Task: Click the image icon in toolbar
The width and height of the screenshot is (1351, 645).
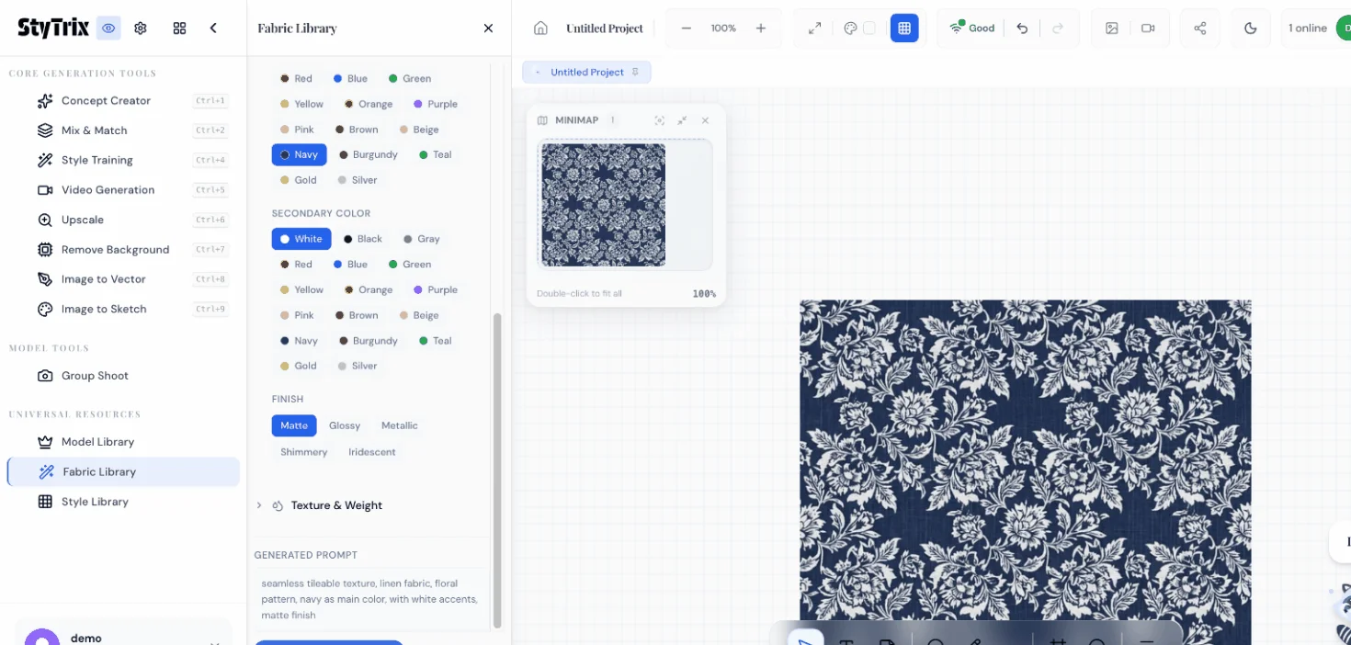Action: (x=1112, y=28)
